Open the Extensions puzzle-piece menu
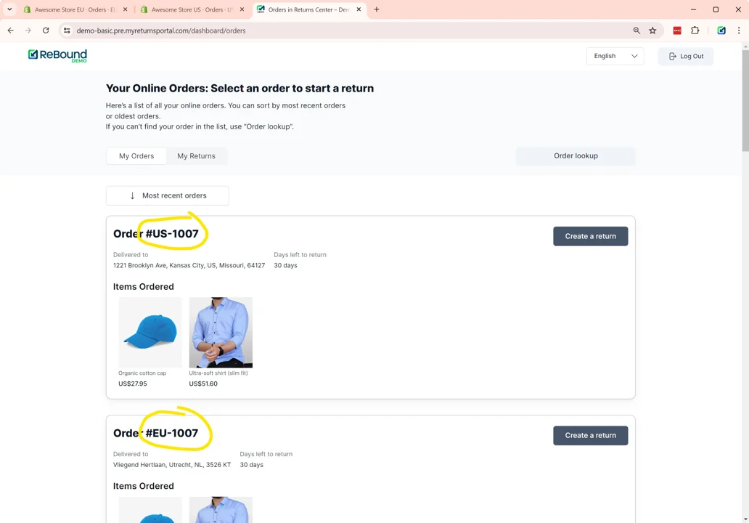The height and width of the screenshot is (523, 749). [x=695, y=30]
